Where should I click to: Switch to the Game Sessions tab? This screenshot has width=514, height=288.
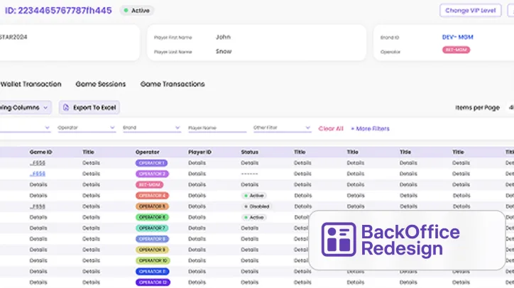pos(101,84)
